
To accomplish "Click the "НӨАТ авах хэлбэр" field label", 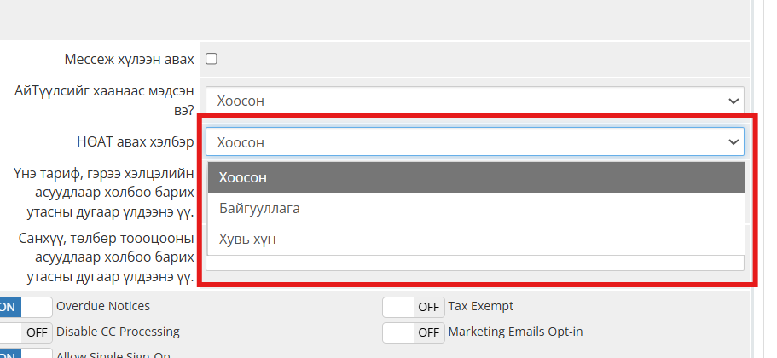I will (135, 141).
